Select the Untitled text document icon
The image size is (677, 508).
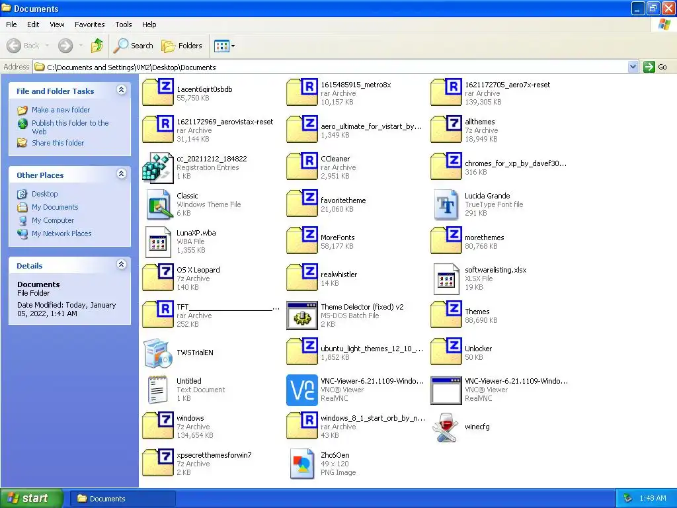point(158,390)
